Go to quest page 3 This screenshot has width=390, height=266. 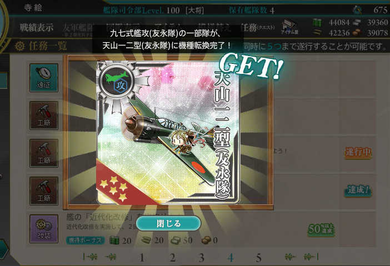[x=202, y=258]
